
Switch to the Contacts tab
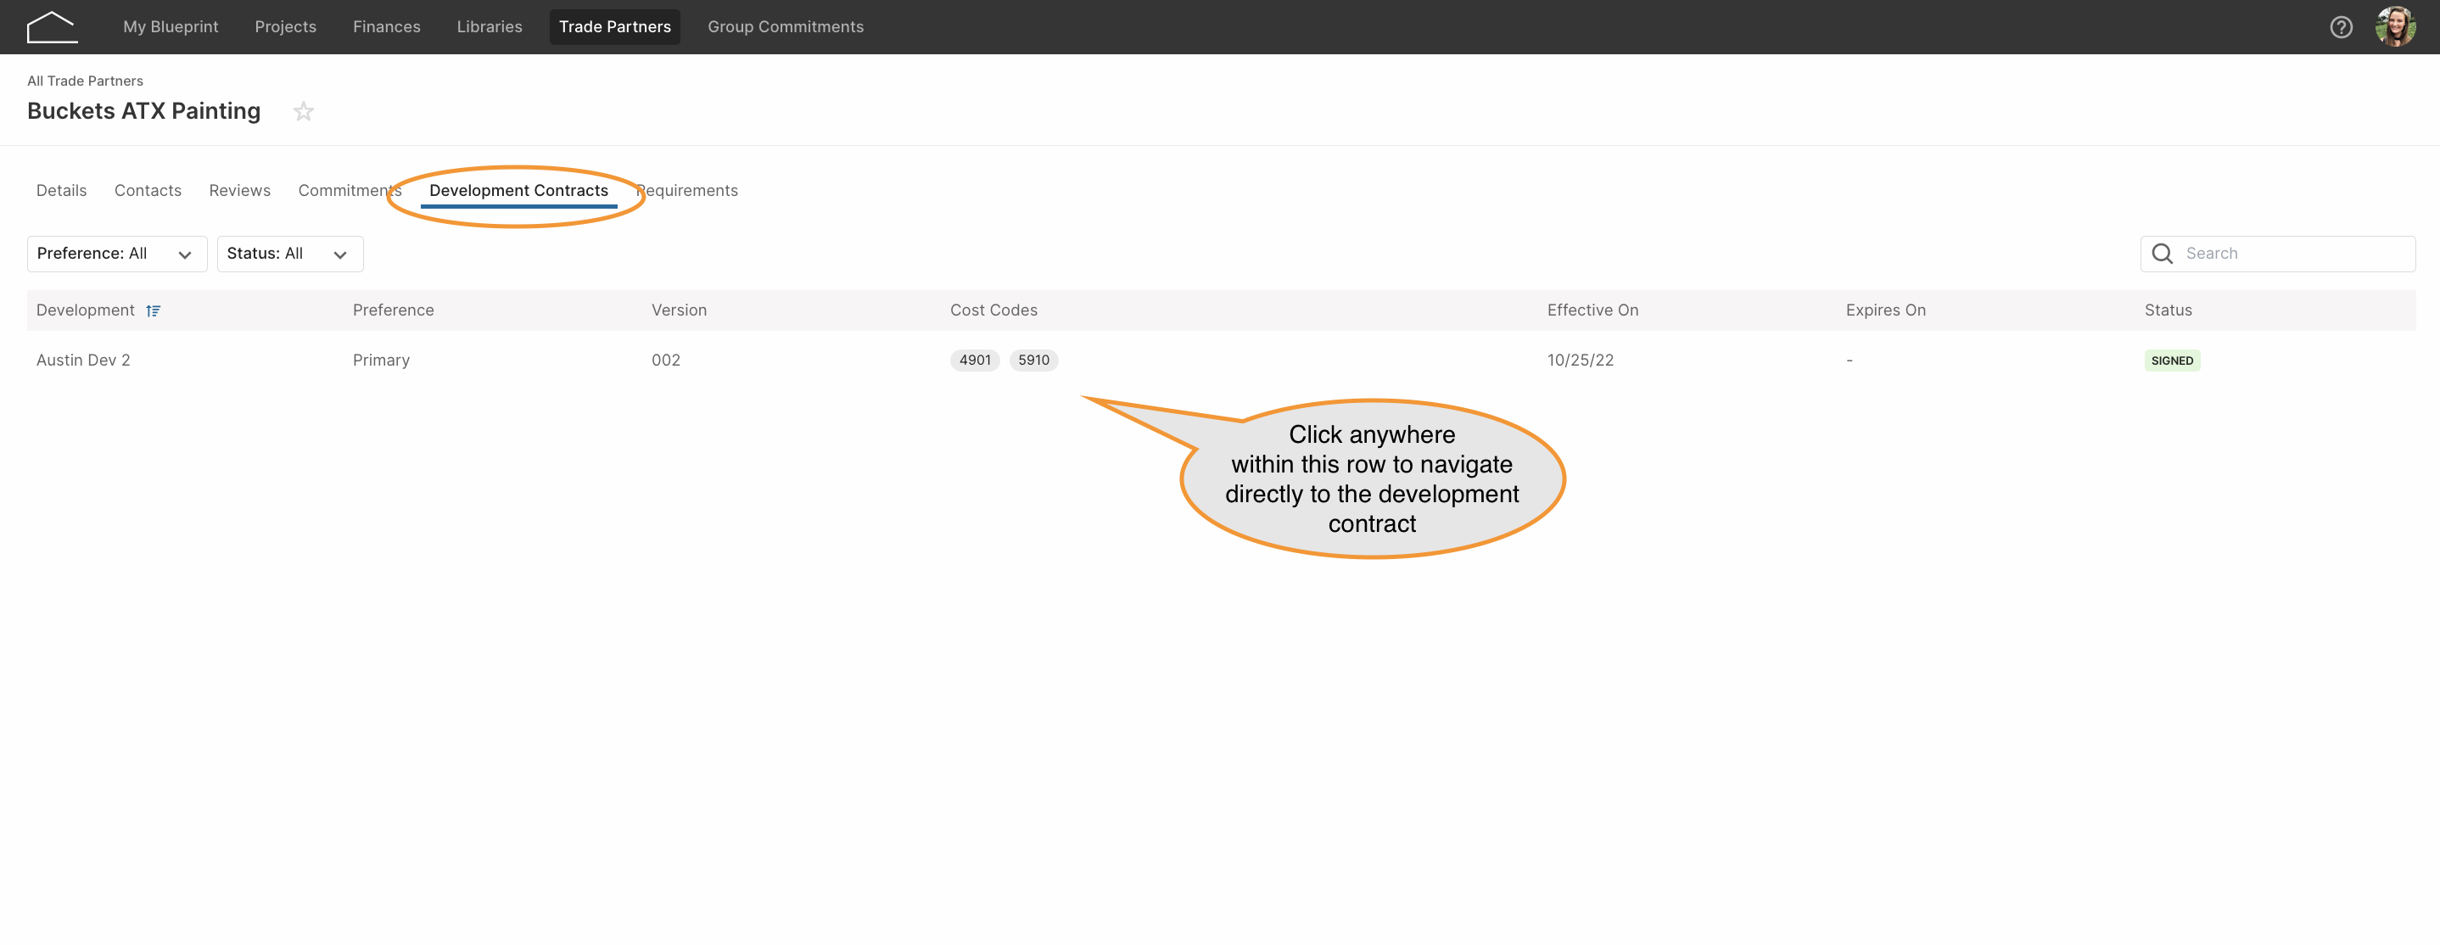point(148,190)
